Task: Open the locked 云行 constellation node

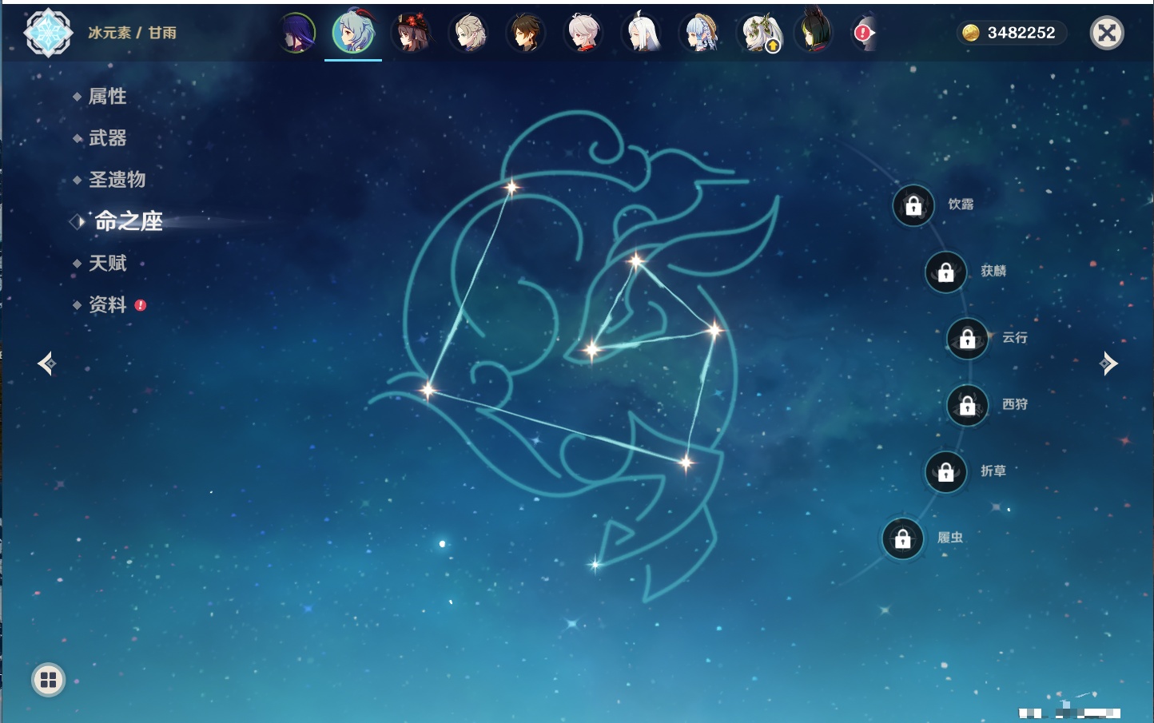Action: 968,339
